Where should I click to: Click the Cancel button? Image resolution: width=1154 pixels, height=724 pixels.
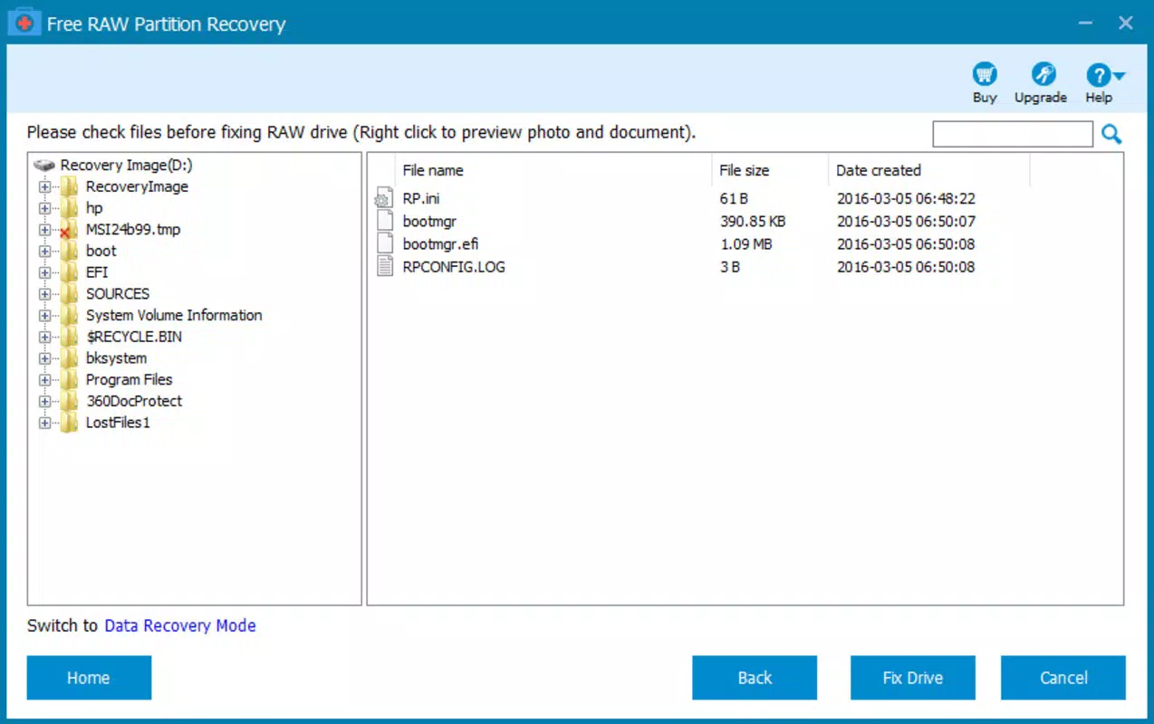point(1063,678)
